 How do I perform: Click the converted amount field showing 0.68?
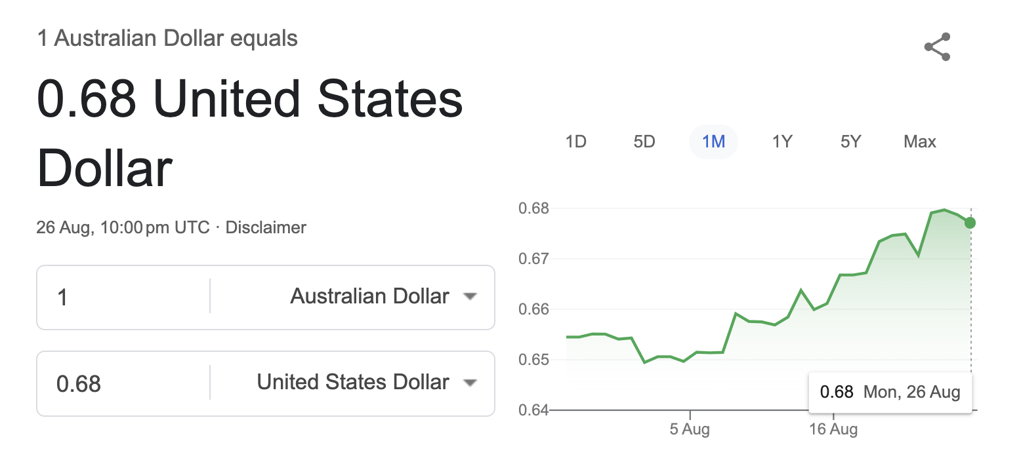123,383
